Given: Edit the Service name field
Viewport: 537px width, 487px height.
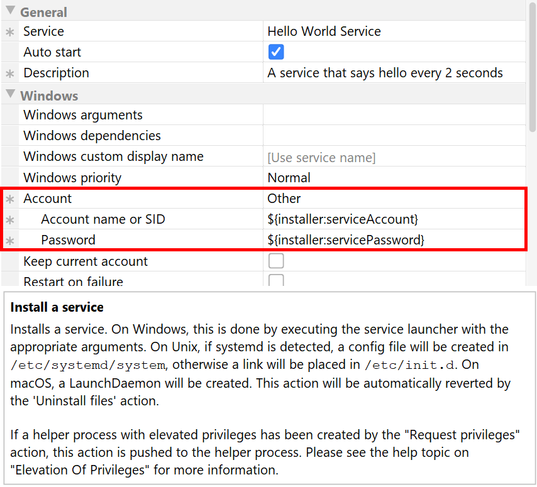Looking at the screenshot, I should tap(394, 31).
